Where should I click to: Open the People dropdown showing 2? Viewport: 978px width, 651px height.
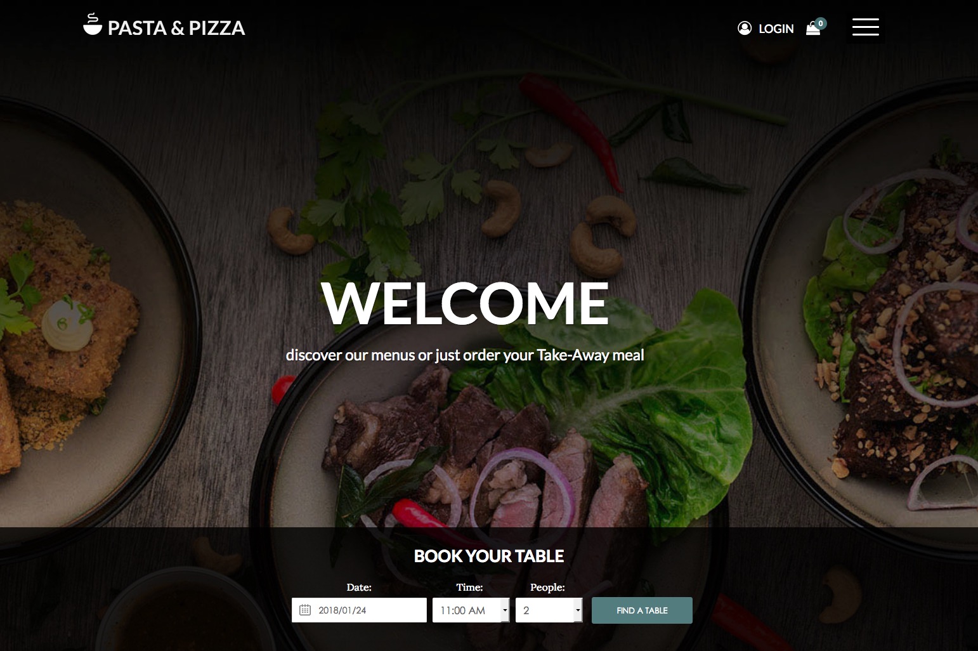click(549, 610)
